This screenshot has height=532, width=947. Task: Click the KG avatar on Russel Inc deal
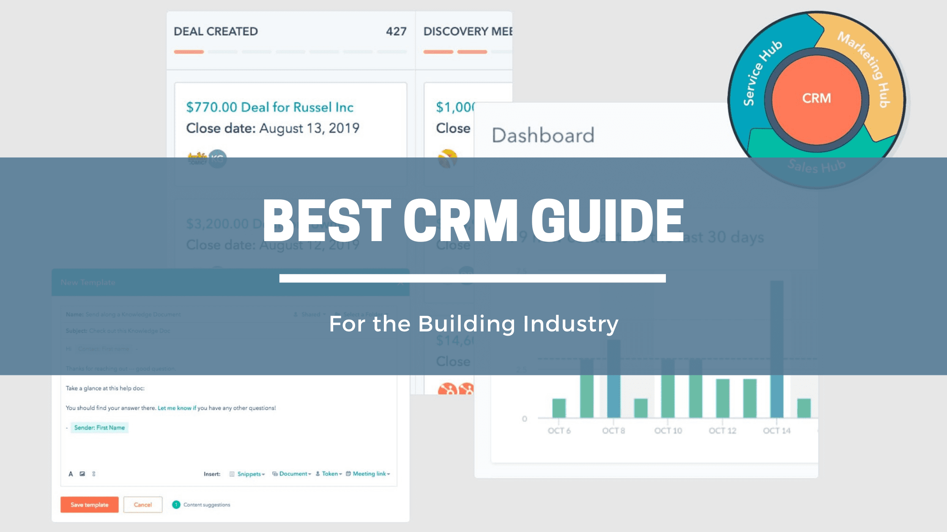click(217, 159)
